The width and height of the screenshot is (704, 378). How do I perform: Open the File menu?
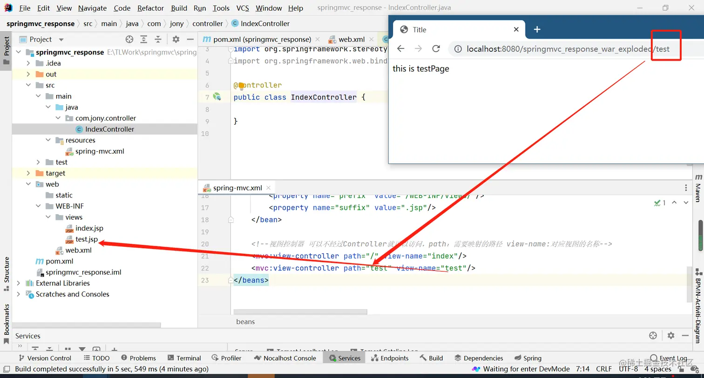25,8
